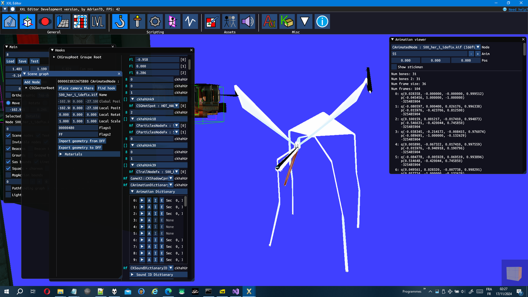Click the A button for animation 3

(x=149, y=220)
